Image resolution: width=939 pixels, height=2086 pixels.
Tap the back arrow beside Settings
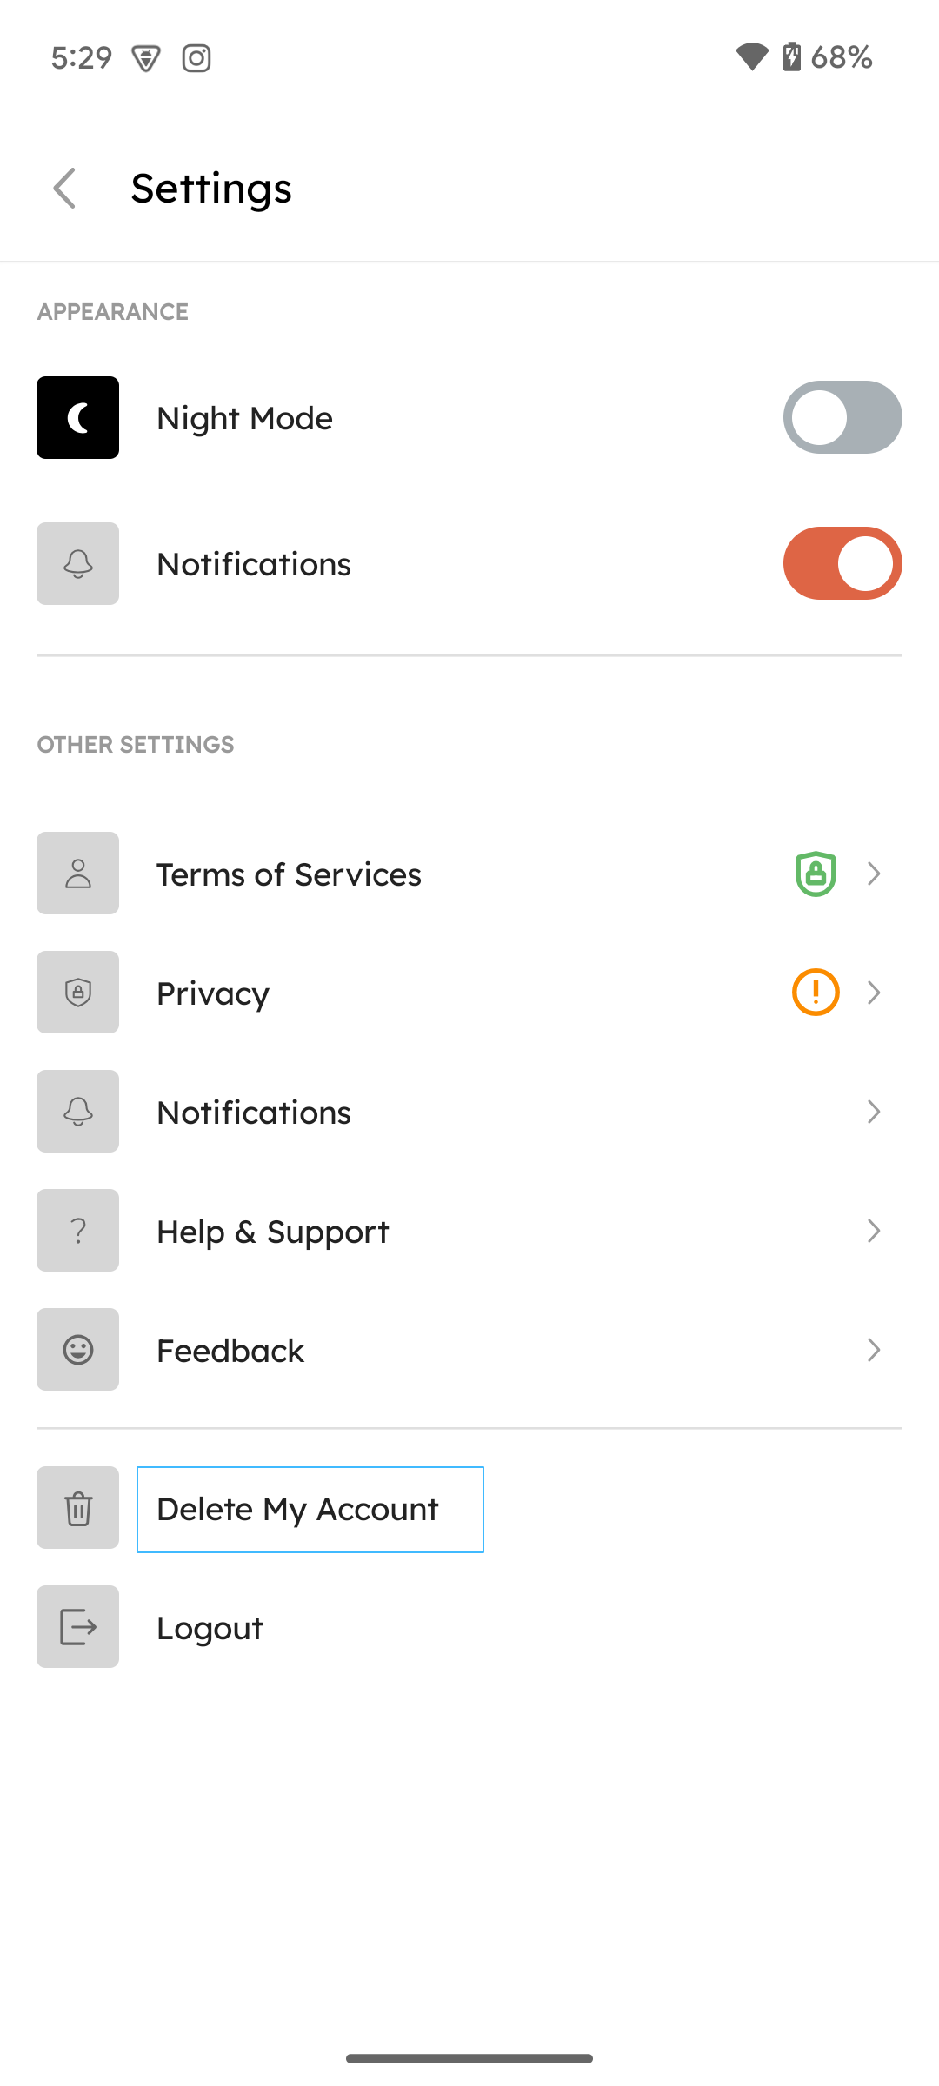(x=65, y=188)
